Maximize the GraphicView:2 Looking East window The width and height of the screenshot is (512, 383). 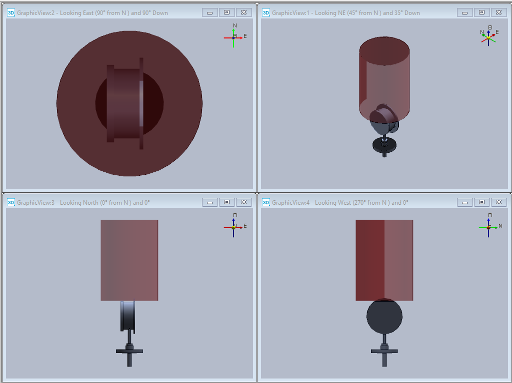click(x=226, y=12)
